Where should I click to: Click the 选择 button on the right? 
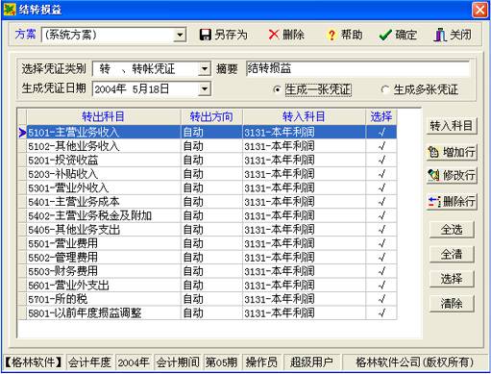452,279
